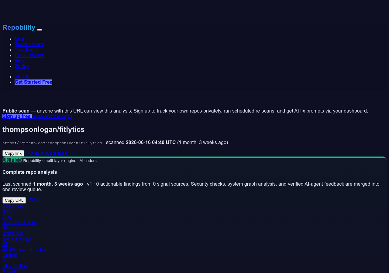Click the Get Started Free button

33,82
